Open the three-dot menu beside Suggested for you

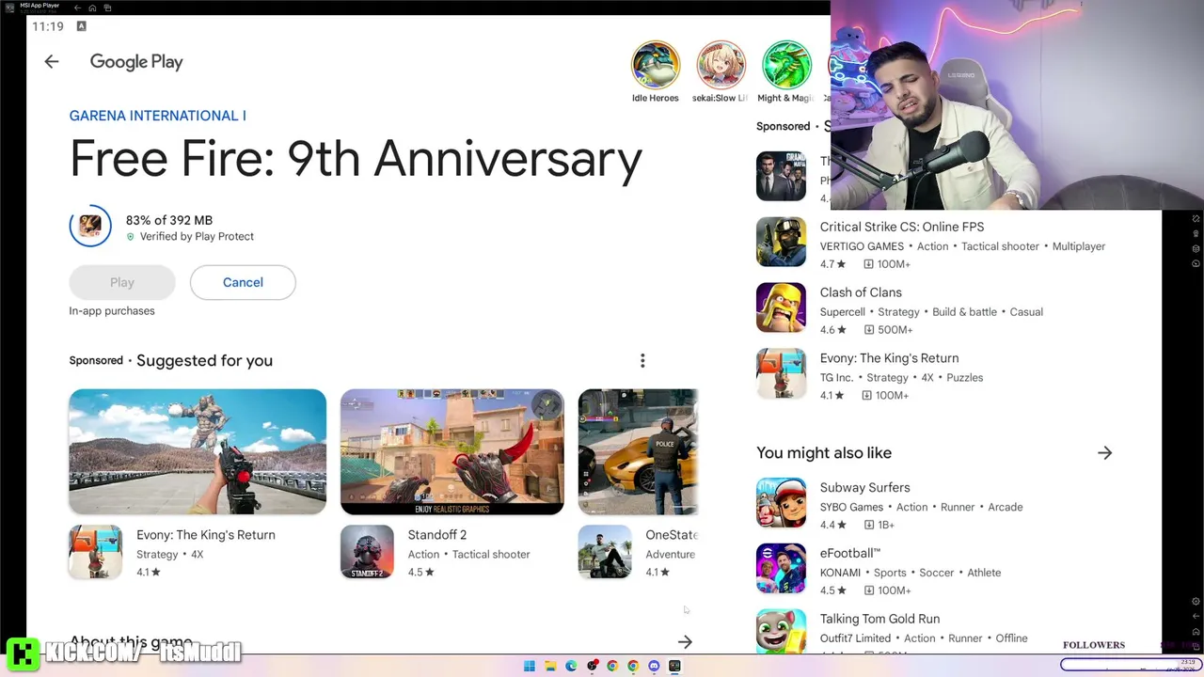coord(642,361)
